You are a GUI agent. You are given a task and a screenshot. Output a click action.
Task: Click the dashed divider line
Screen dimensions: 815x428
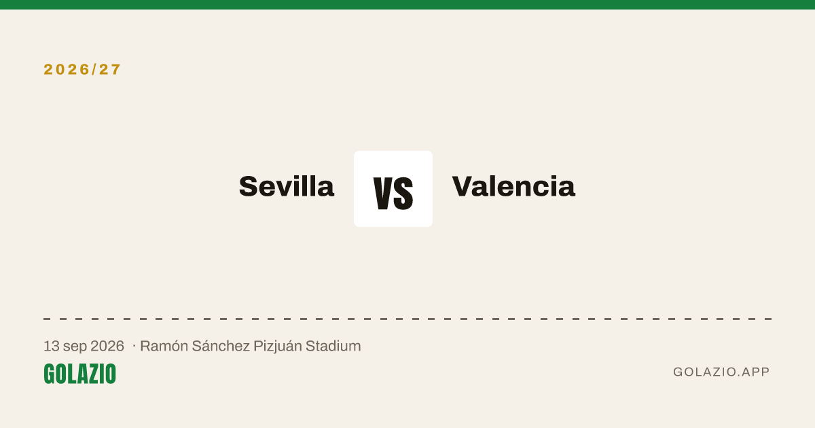point(407,319)
